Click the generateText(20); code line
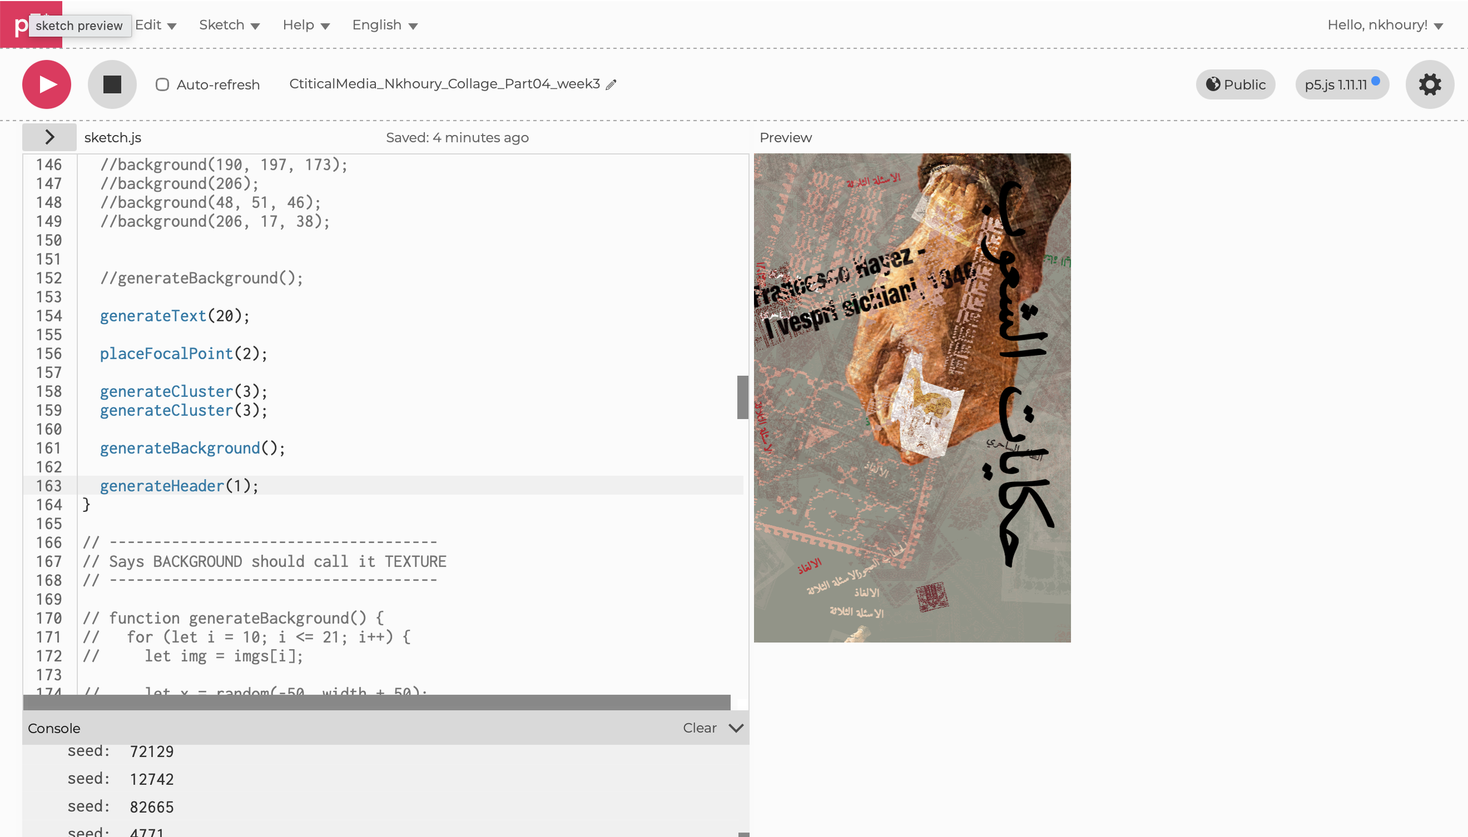1468x837 pixels. 174,316
